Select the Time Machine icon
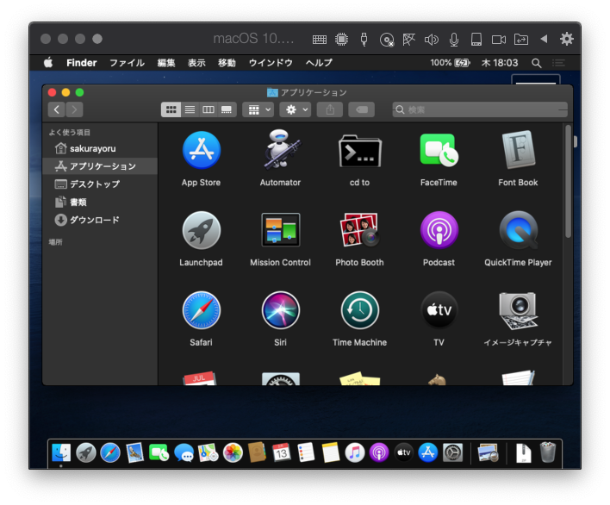This screenshot has height=505, width=610. (x=360, y=310)
